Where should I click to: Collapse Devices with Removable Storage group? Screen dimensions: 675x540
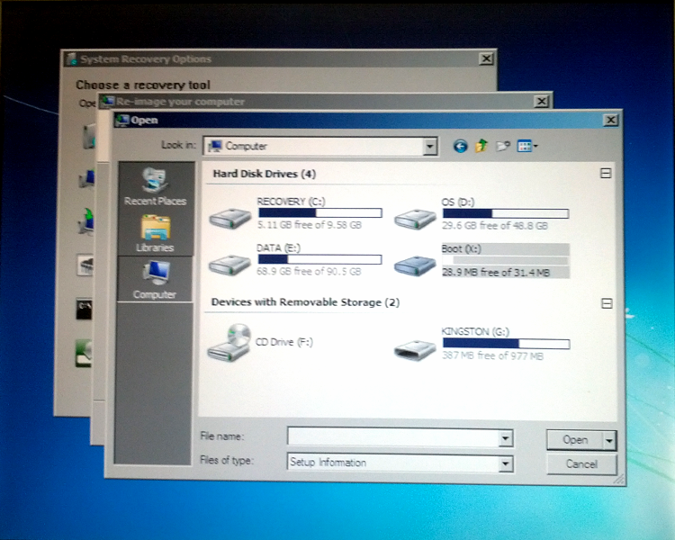606,303
